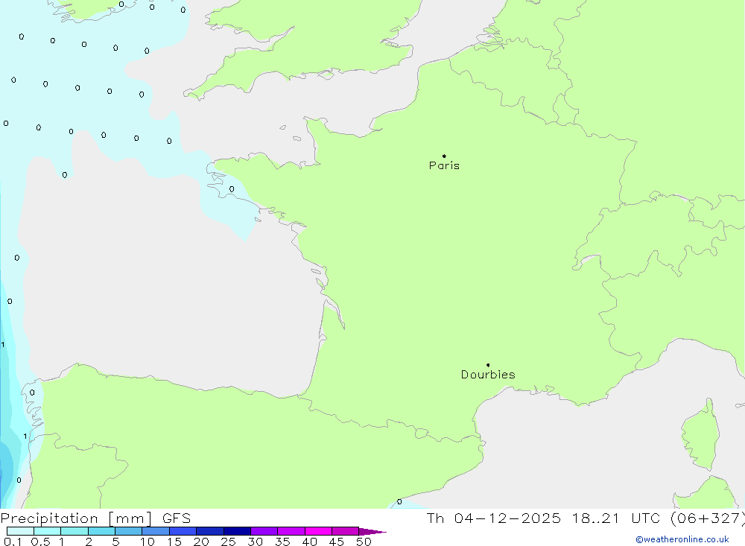This screenshot has height=546, width=745.
Task: Click the '0.5' legend scale value
Action: click(x=40, y=542)
